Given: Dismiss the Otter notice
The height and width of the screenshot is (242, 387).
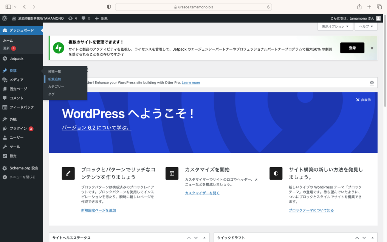Looking at the screenshot, I should pos(372,83).
